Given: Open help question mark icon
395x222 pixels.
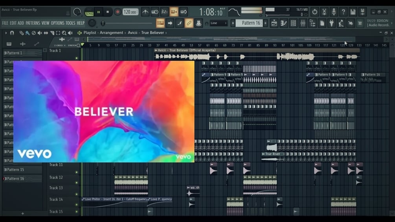Looking at the screenshot, I should pos(344,12).
